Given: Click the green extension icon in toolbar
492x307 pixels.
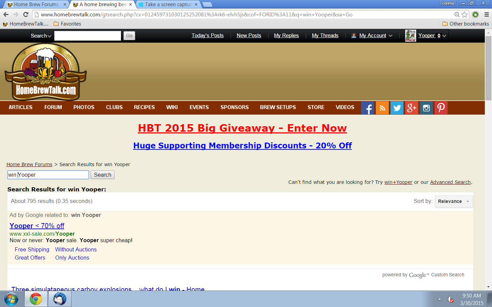Looking at the screenshot, I should 475,14.
